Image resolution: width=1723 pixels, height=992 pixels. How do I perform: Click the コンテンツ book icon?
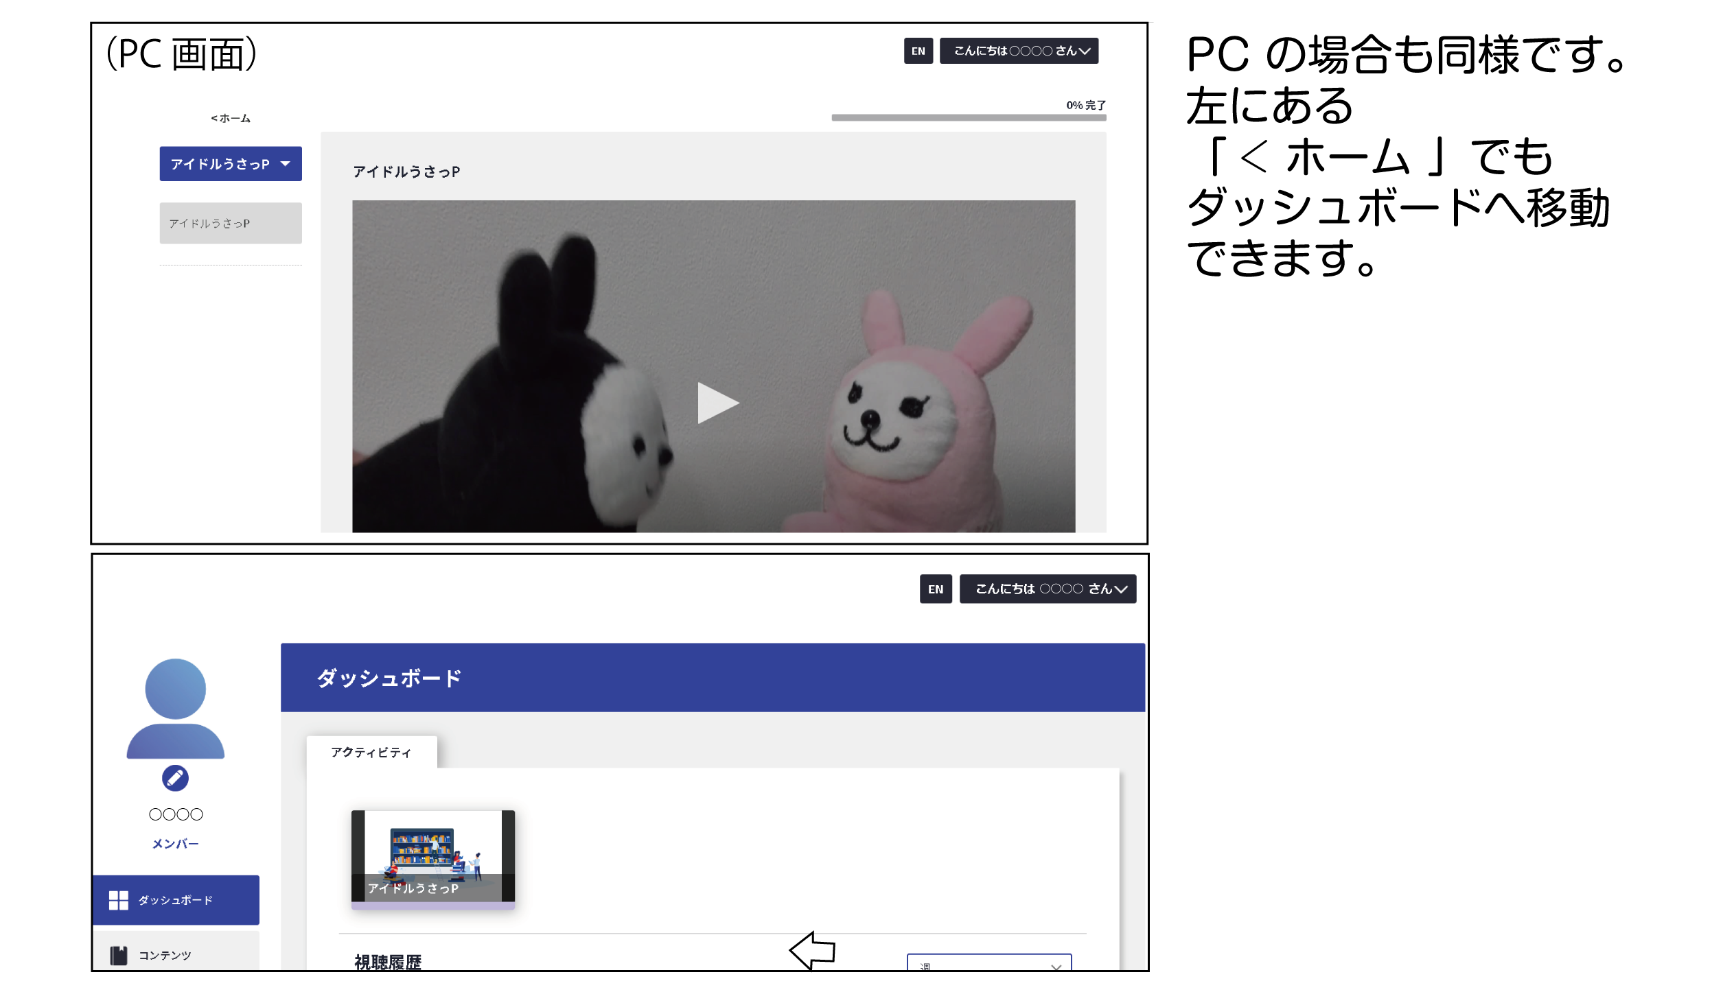[119, 955]
